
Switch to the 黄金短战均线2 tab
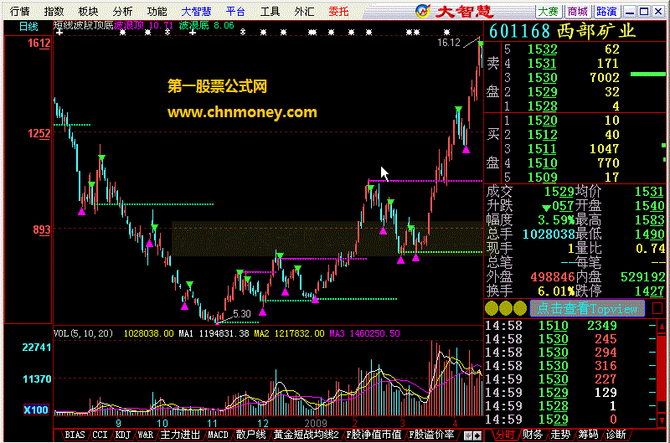[x=307, y=435]
